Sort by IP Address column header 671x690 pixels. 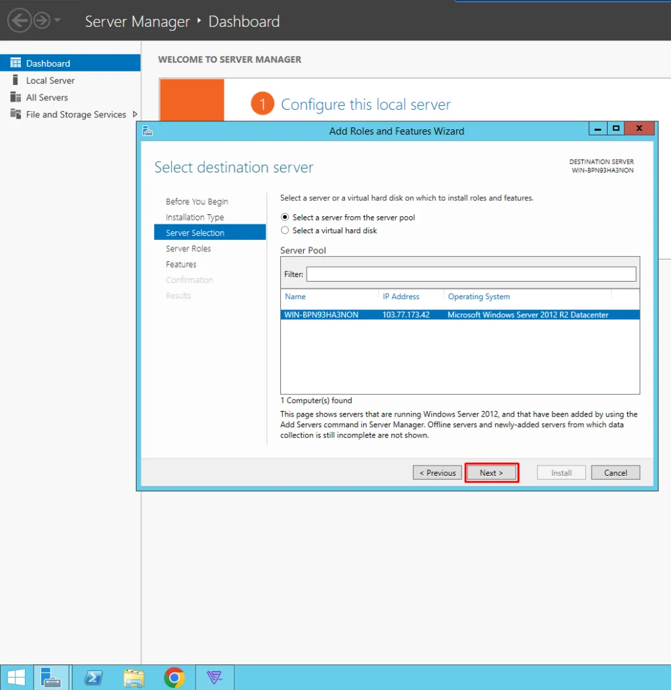[401, 296]
